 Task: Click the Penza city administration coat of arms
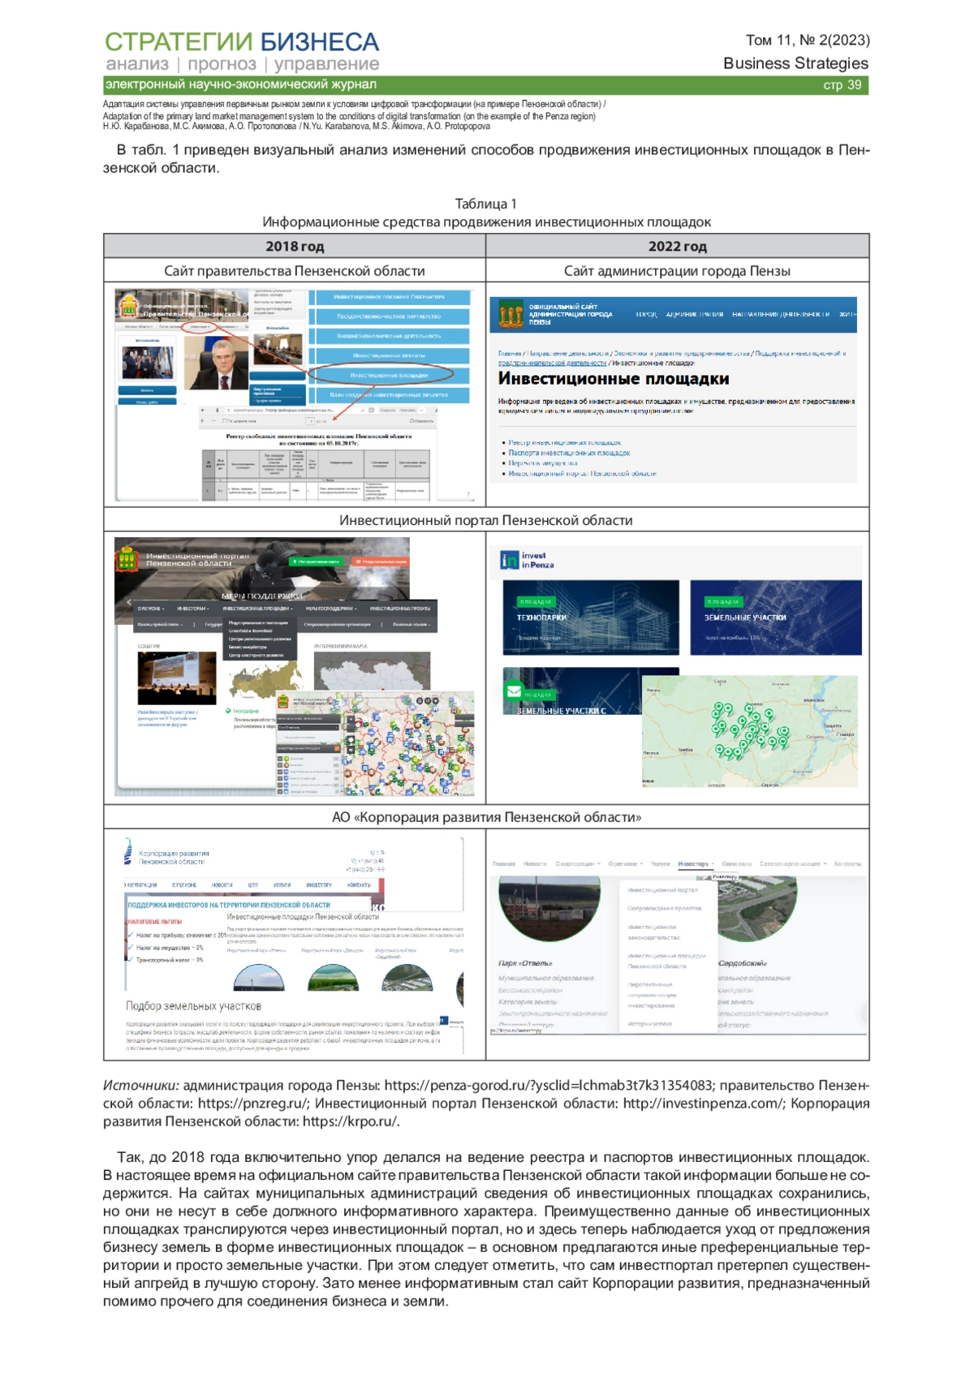click(x=510, y=314)
